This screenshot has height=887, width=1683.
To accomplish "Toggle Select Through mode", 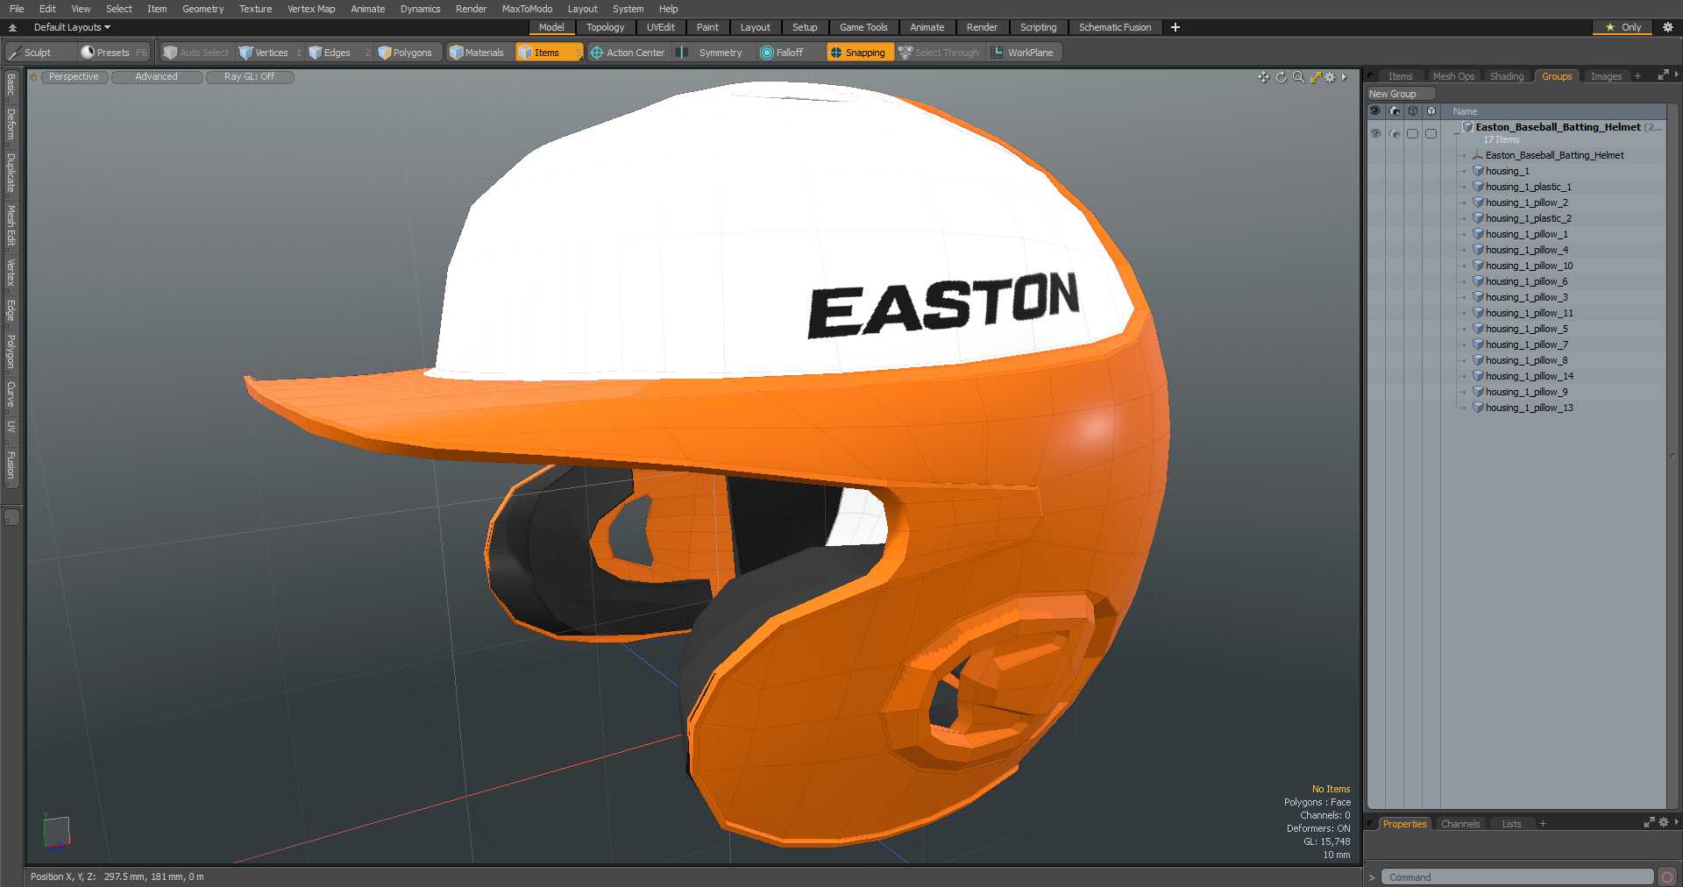I will (939, 53).
